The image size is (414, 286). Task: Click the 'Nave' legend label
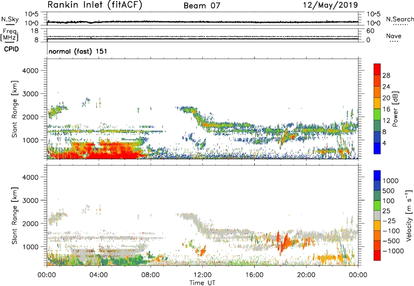[x=394, y=36]
